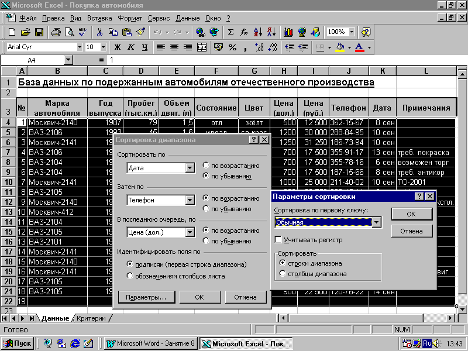The height and width of the screenshot is (351, 468).
Task: Open the Файл menu
Action: pos(27,18)
